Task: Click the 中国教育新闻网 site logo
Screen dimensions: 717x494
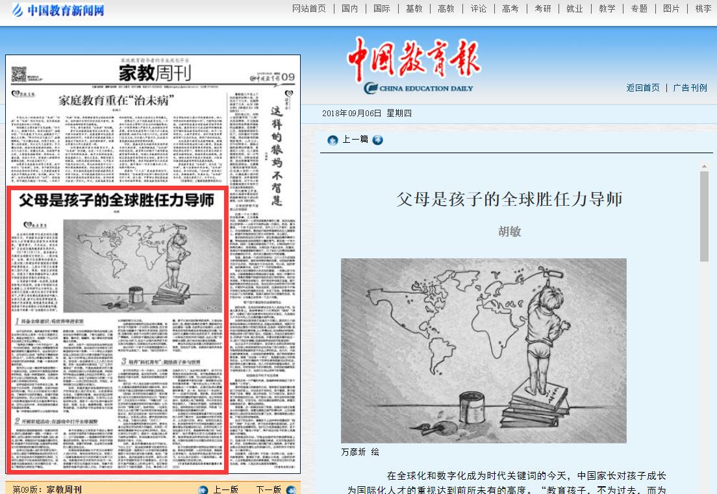Action: (58, 10)
